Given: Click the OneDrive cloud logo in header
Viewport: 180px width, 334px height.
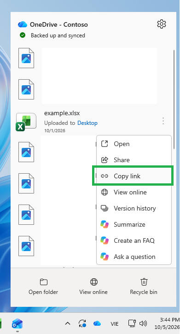Looking at the screenshot, I should click(x=23, y=24).
